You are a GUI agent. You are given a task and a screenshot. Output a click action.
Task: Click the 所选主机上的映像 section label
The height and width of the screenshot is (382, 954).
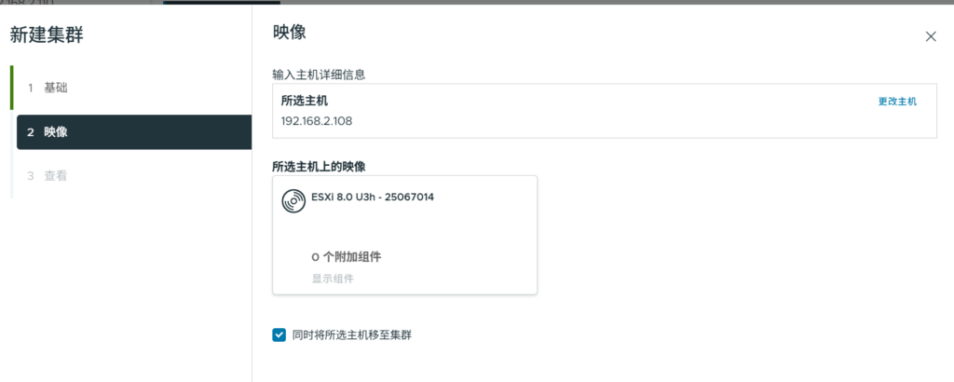[318, 166]
